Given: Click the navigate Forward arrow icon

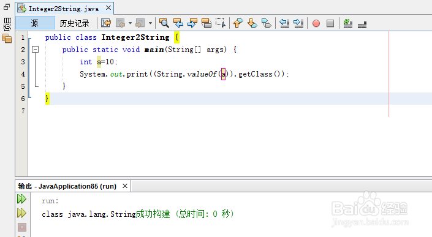Looking at the screenshot, I should (140, 23).
